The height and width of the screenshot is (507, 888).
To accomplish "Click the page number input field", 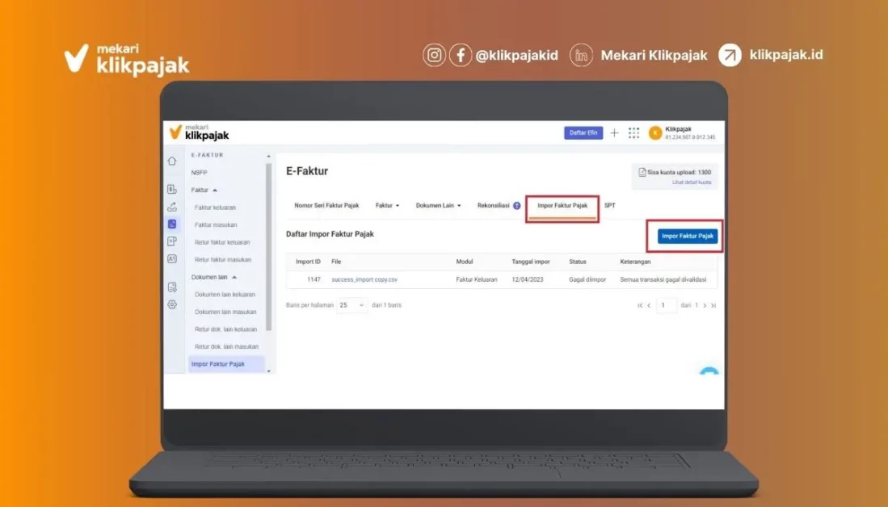I will 667,305.
